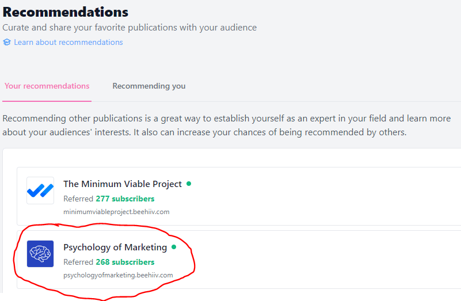Open the Recommending you tab
Screen dimensions: 461x301
click(148, 86)
